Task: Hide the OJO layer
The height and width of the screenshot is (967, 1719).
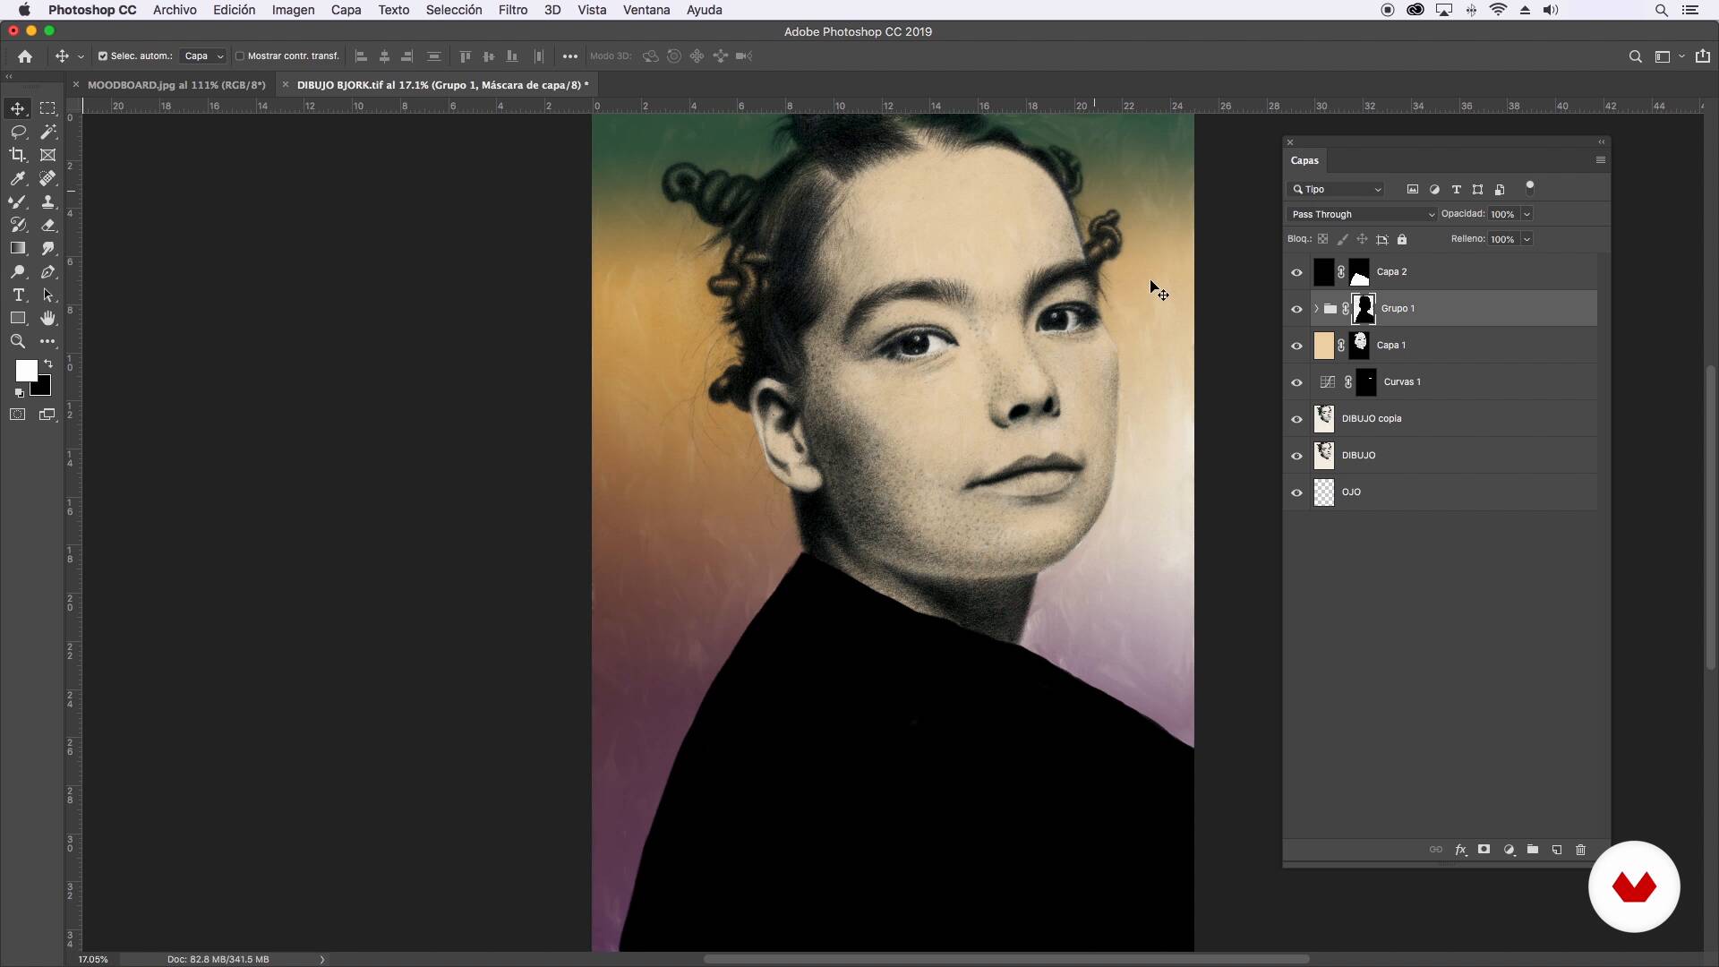Action: click(1296, 492)
